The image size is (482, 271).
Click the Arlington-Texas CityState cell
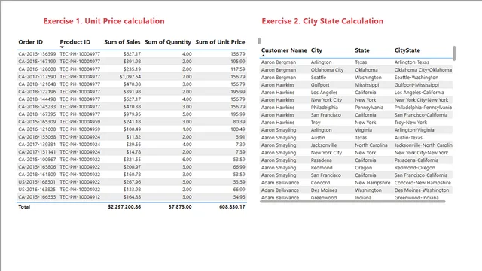pyautogui.click(x=412, y=62)
